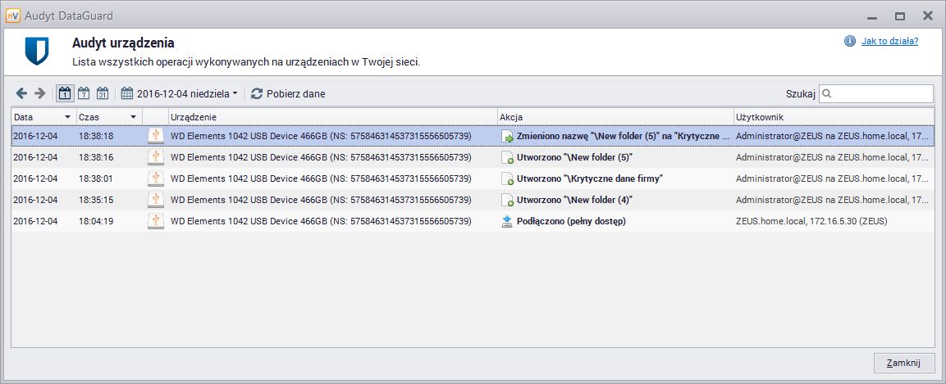Click Pobierz dane refresh button
This screenshot has height=384, width=946.
(288, 94)
